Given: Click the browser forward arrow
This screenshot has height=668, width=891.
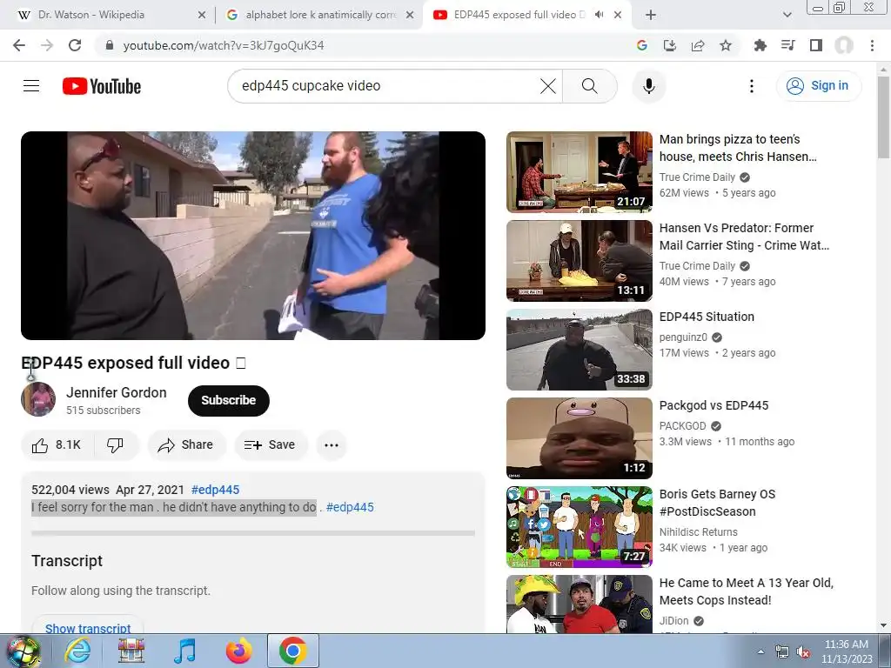Looking at the screenshot, I should (47, 45).
